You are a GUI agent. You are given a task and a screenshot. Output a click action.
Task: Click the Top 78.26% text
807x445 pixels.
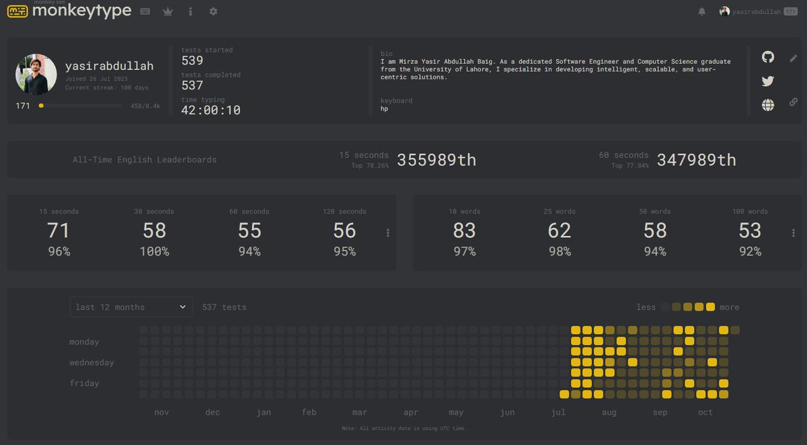tap(370, 165)
